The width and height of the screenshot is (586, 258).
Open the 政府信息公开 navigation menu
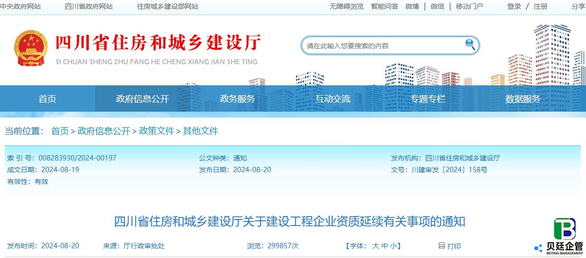[x=142, y=99]
